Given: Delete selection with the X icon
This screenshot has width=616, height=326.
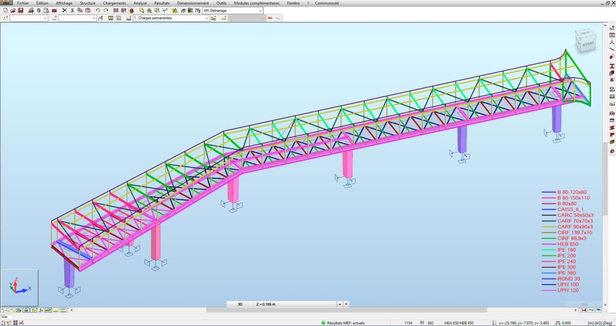Looking at the screenshot, I should coord(64,10).
